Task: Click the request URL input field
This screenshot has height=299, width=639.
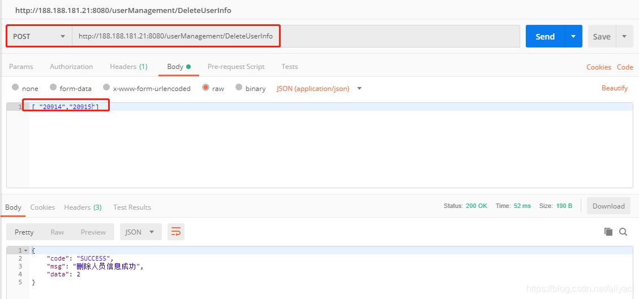Action: tap(296, 36)
